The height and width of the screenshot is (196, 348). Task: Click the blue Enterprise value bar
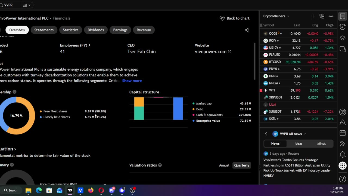[x=178, y=109]
